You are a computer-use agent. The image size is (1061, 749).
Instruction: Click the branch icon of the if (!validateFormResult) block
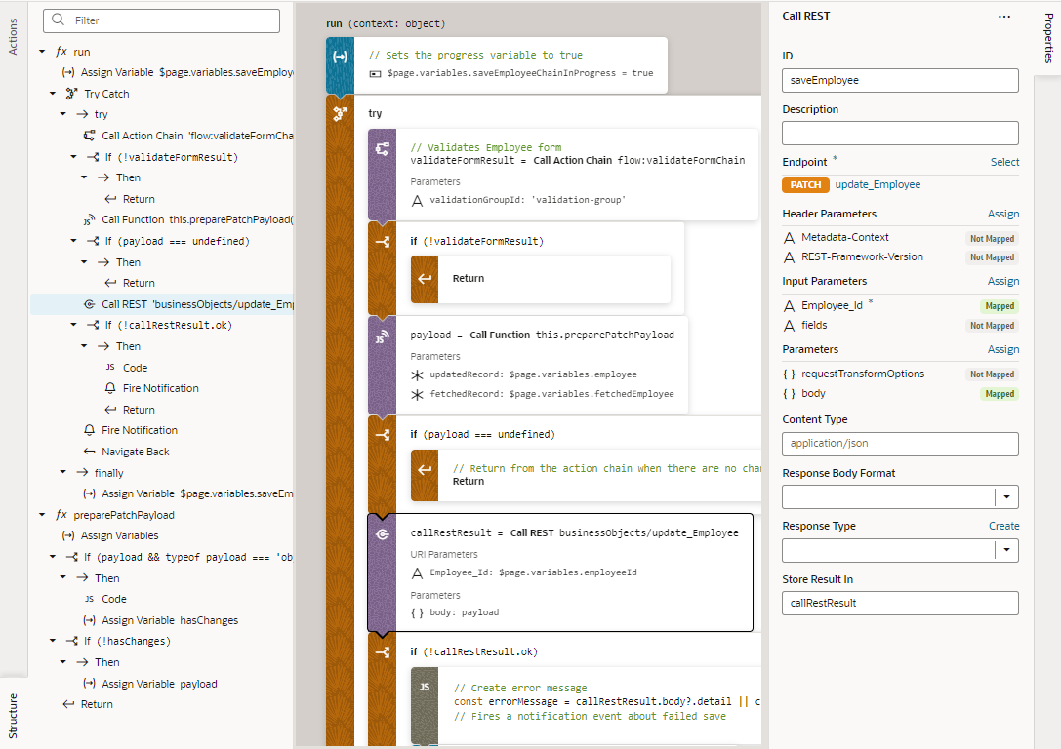point(383,241)
